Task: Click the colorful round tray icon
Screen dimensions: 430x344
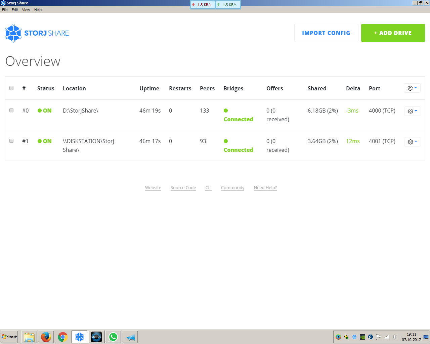Action: tap(338, 337)
